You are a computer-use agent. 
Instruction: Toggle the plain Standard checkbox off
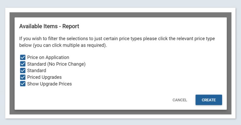click(23, 70)
